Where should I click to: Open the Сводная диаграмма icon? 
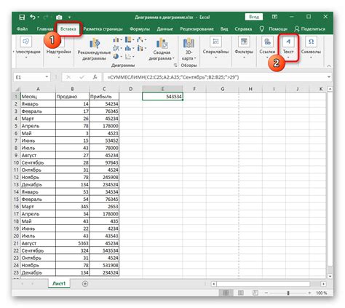pyautogui.click(x=162, y=44)
